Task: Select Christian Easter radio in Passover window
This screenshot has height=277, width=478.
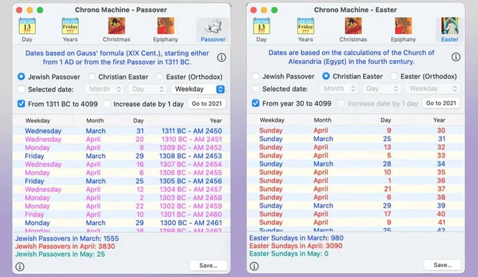Action: pyautogui.click(x=92, y=77)
